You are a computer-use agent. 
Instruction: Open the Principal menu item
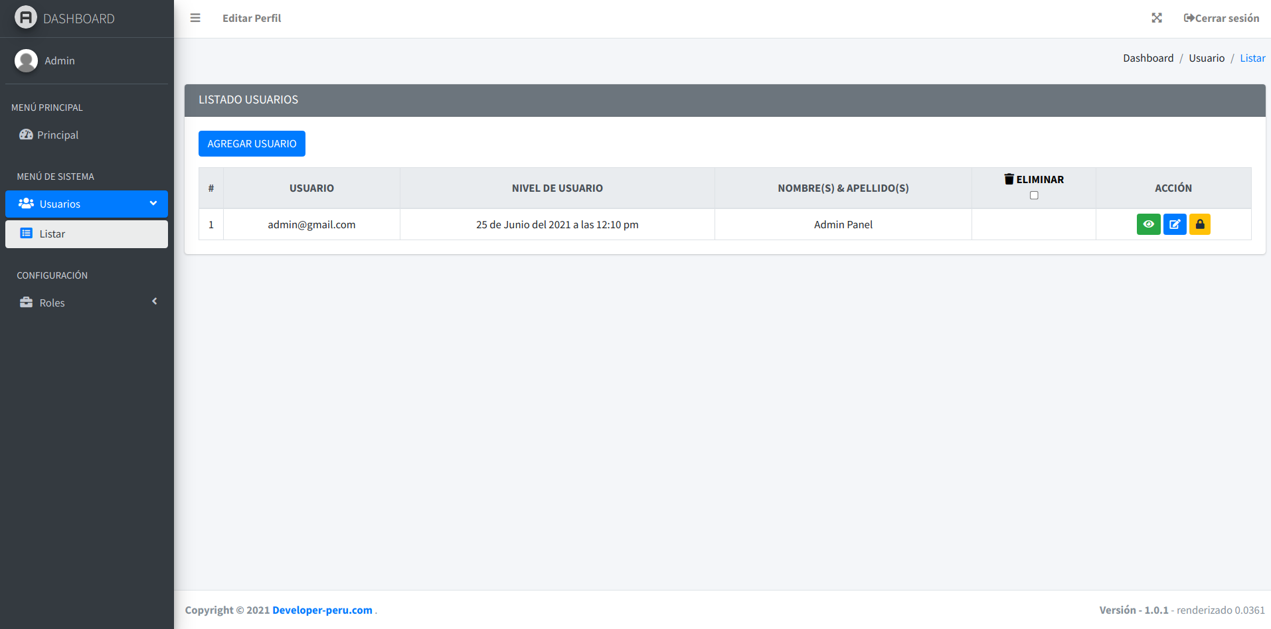[x=86, y=135]
